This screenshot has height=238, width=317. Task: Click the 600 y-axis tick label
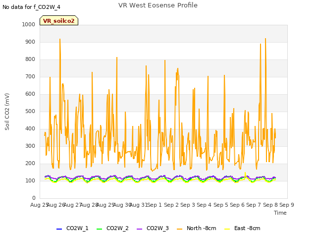point(30,94)
